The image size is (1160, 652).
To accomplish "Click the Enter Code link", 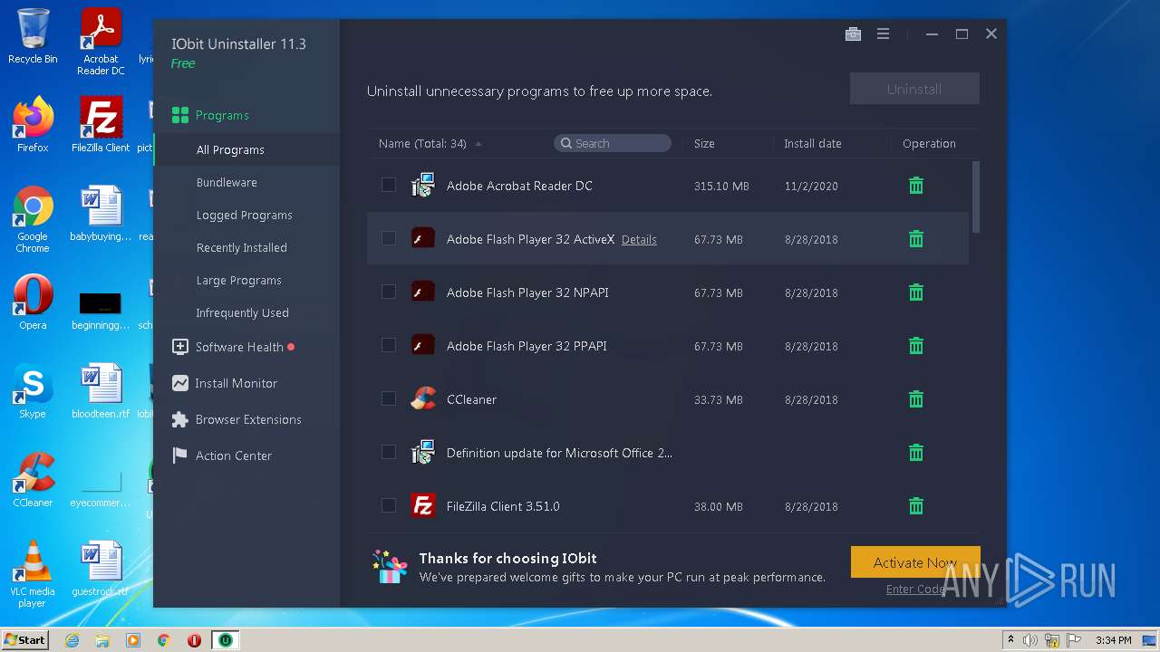I will [916, 590].
